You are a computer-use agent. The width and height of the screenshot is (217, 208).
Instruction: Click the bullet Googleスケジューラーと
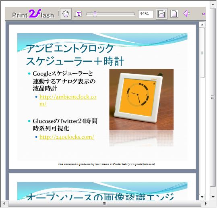[63, 74]
